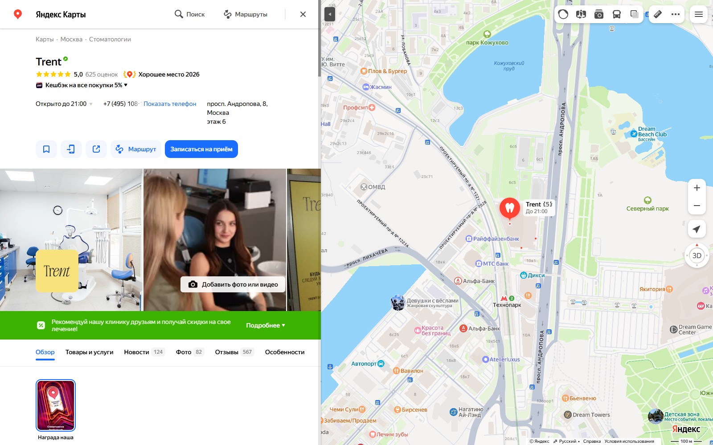Click the verified owner checkmark by Trent
Image resolution: width=713 pixels, height=445 pixels.
66,59
